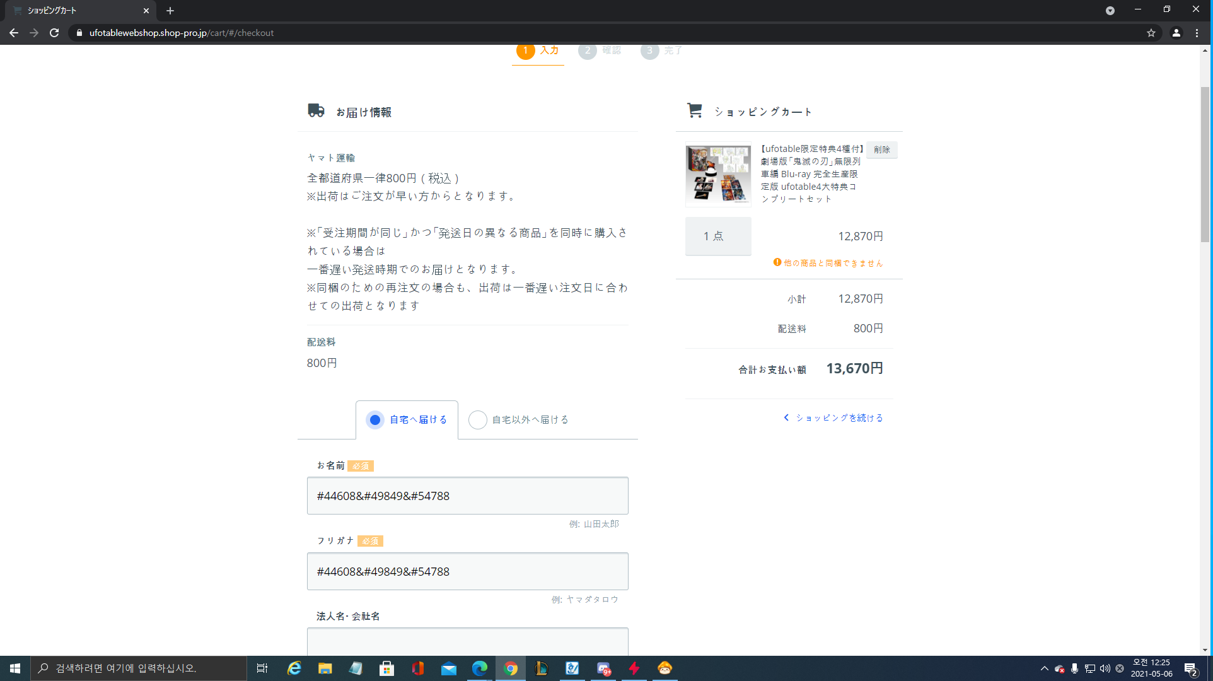Click ショッピングを続ける link
Screen dimensions: 1213x681
coord(833,418)
